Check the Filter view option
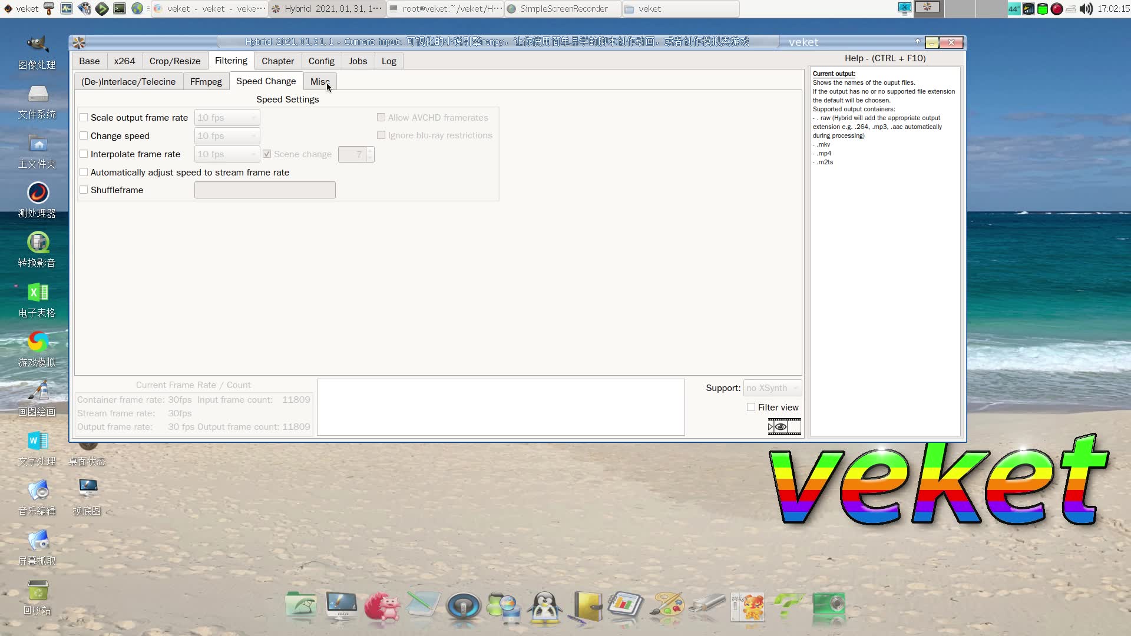1131x636 pixels. pos(751,408)
